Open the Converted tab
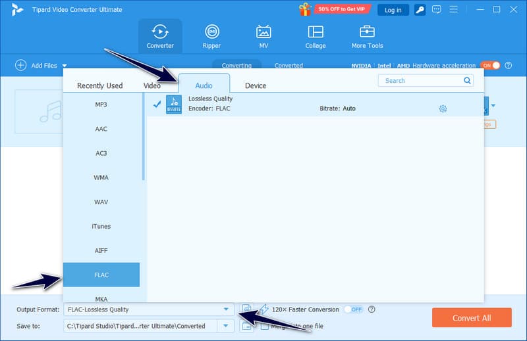Image resolution: width=527 pixels, height=341 pixels. pyautogui.click(x=289, y=65)
